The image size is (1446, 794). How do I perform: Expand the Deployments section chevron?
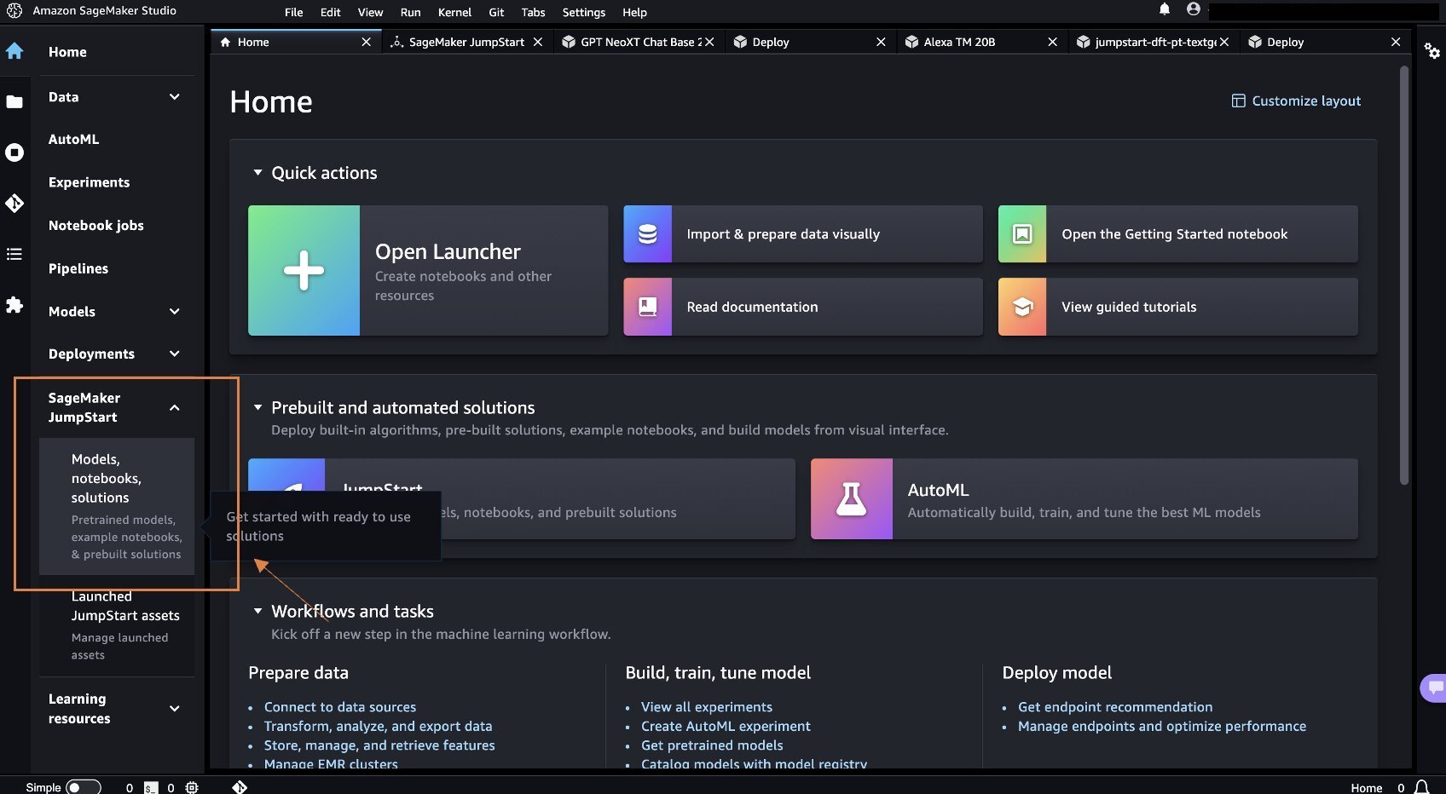tap(175, 354)
